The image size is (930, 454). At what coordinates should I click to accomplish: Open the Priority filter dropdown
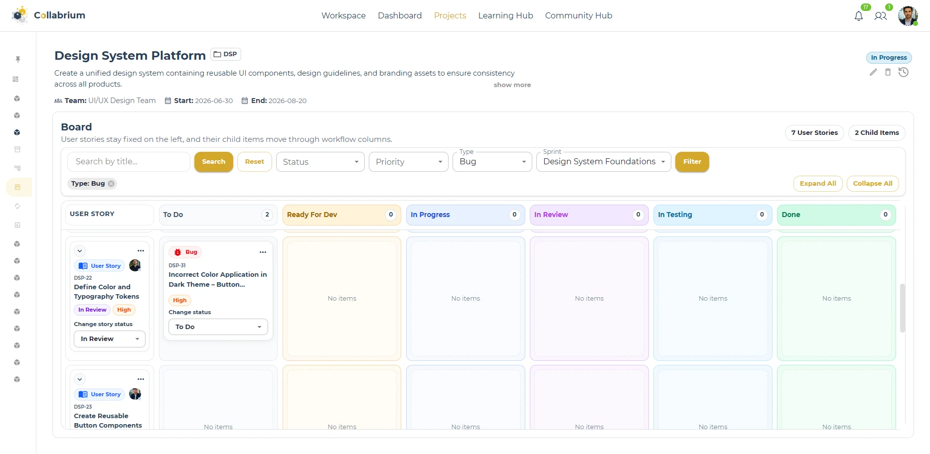[x=409, y=162]
